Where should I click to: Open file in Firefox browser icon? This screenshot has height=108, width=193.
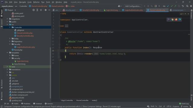tap(176, 19)
